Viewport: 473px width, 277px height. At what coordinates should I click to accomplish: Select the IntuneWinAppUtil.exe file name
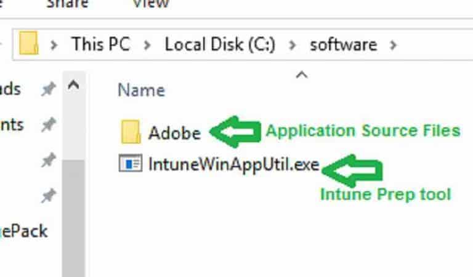point(234,164)
